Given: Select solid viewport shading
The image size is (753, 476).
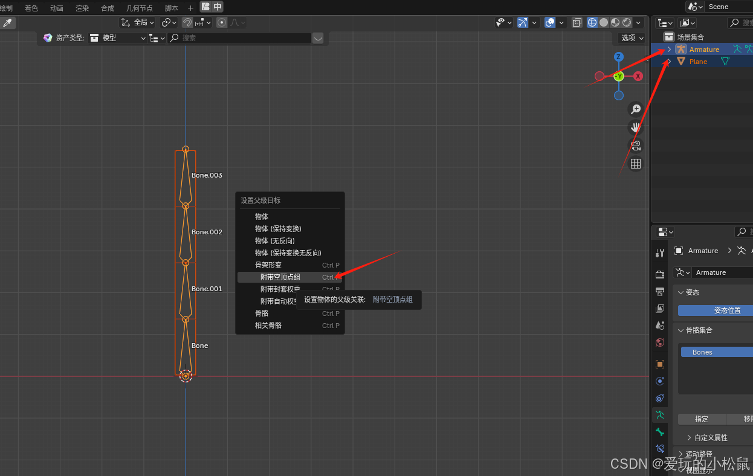Looking at the screenshot, I should 604,22.
